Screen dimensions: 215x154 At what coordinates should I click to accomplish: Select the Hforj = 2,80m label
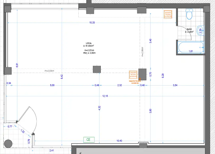pos(89,53)
